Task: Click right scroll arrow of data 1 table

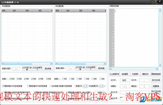Action: pos(51,63)
